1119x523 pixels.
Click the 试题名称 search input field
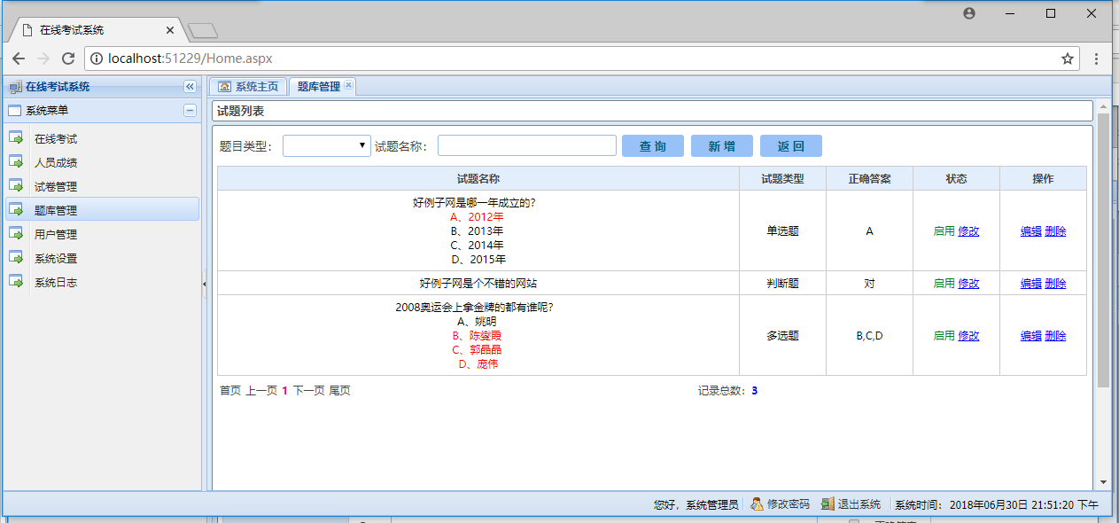click(527, 145)
